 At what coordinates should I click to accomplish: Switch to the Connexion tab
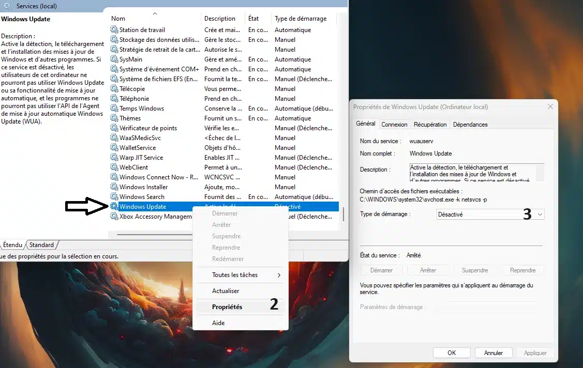[394, 125]
